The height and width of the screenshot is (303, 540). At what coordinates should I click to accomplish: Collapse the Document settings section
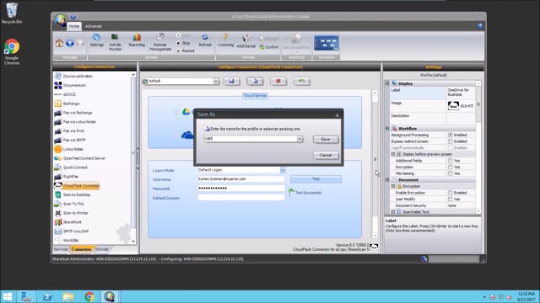click(x=387, y=179)
